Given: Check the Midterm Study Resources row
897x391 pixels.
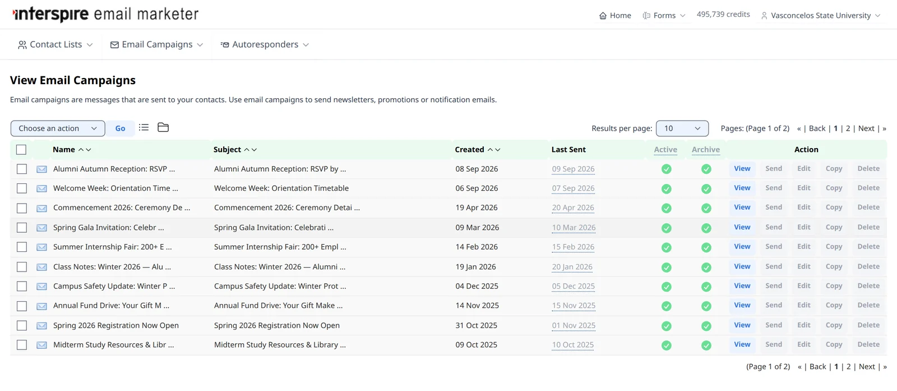Looking at the screenshot, I should click(22, 345).
